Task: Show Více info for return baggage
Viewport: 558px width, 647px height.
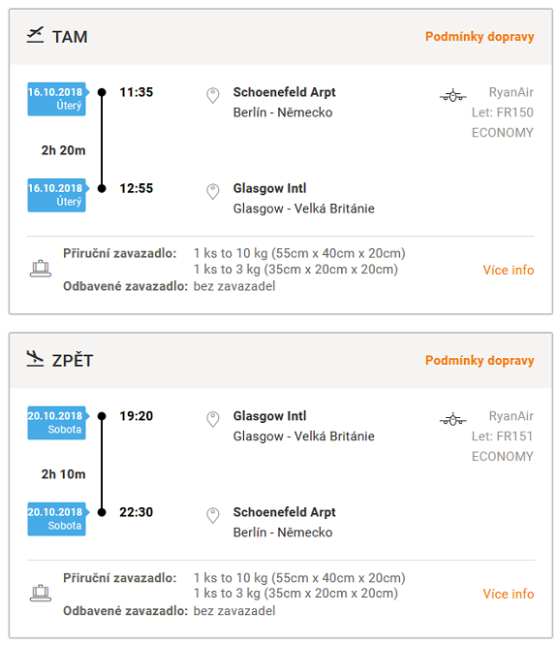Action: (509, 594)
